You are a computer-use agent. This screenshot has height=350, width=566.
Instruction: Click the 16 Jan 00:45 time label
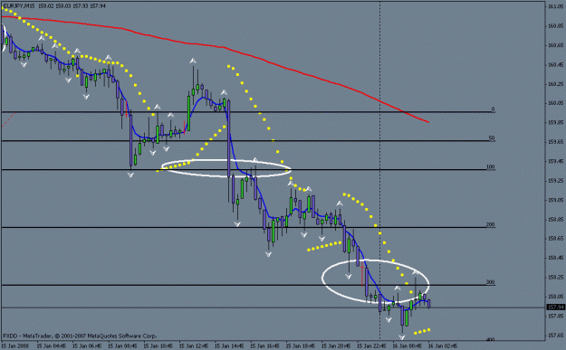[x=408, y=346]
